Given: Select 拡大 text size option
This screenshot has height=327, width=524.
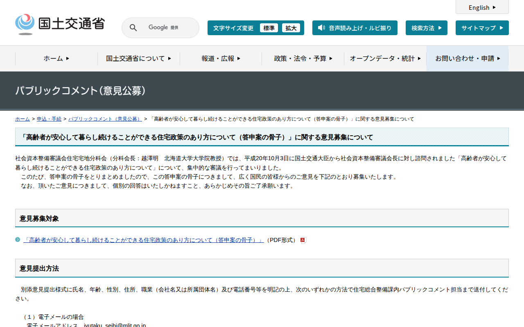Looking at the screenshot, I should tap(291, 28).
